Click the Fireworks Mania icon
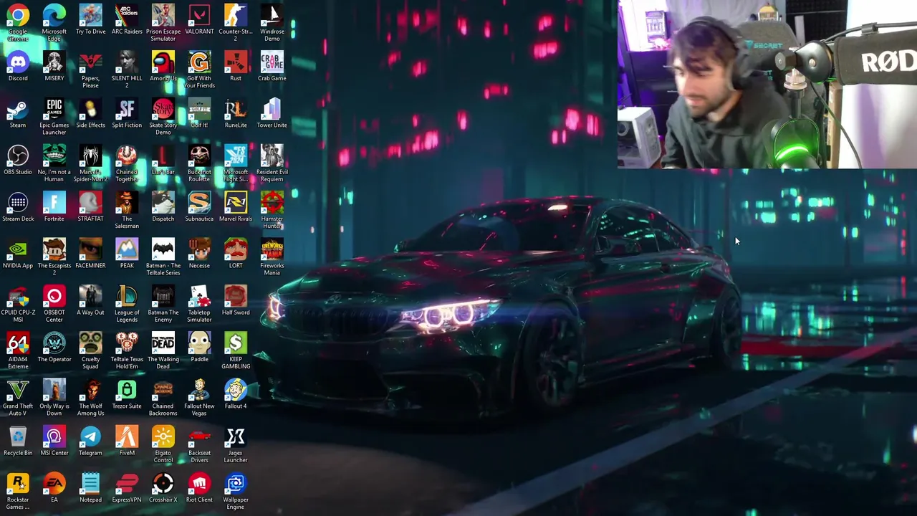 coord(272,249)
